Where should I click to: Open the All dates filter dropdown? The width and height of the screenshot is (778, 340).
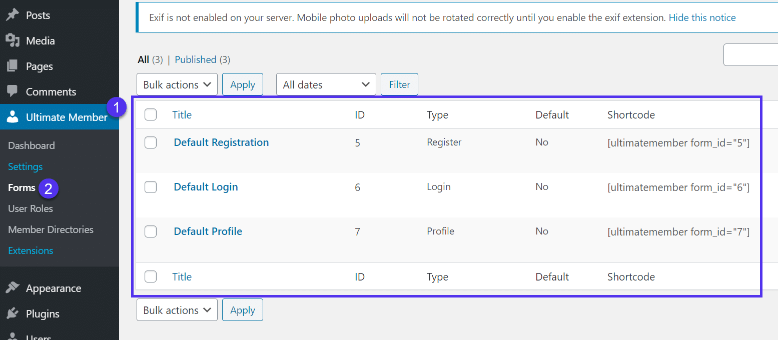[x=326, y=84]
